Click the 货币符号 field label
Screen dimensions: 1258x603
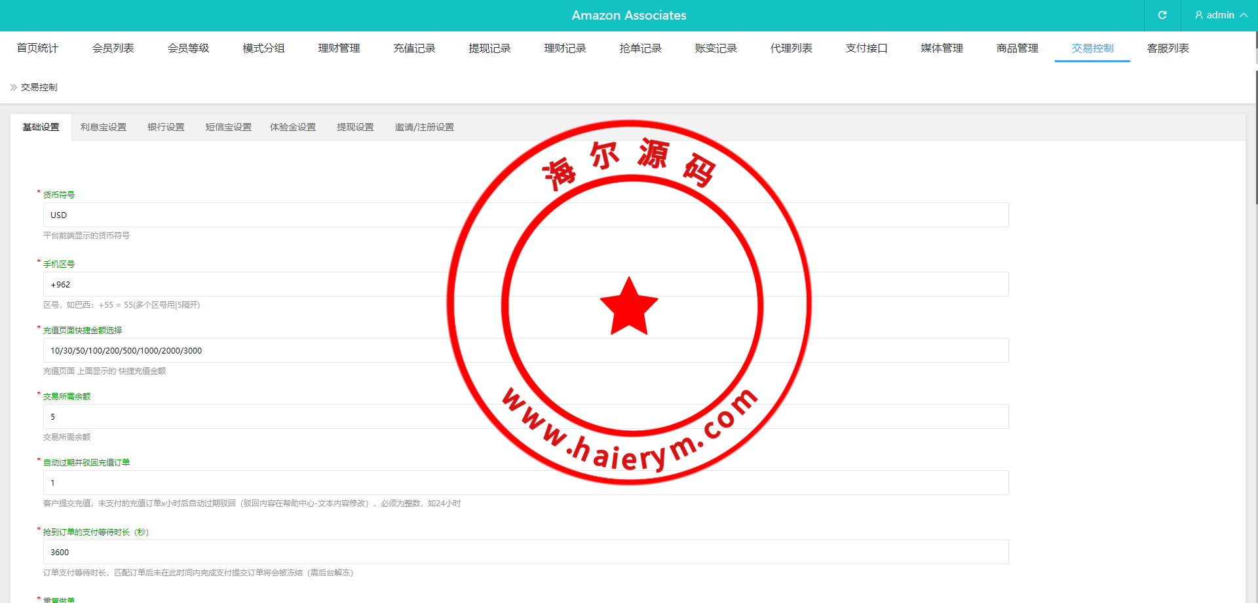(x=59, y=194)
